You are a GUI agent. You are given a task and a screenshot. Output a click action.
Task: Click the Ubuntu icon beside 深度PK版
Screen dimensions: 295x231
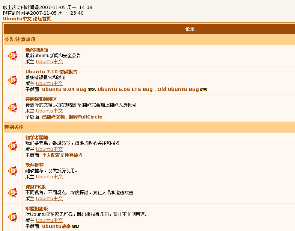click(x=12, y=193)
